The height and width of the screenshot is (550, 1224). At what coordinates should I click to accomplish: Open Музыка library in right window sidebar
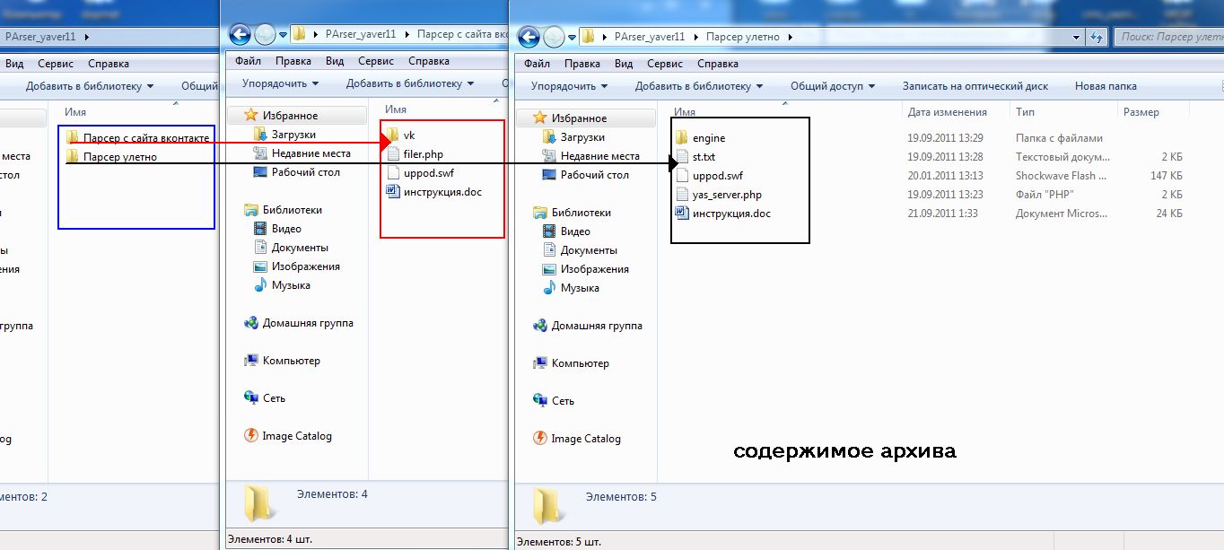(571, 288)
